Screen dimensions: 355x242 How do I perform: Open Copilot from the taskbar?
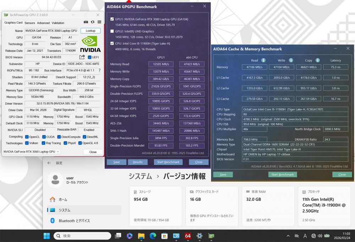click(130, 236)
